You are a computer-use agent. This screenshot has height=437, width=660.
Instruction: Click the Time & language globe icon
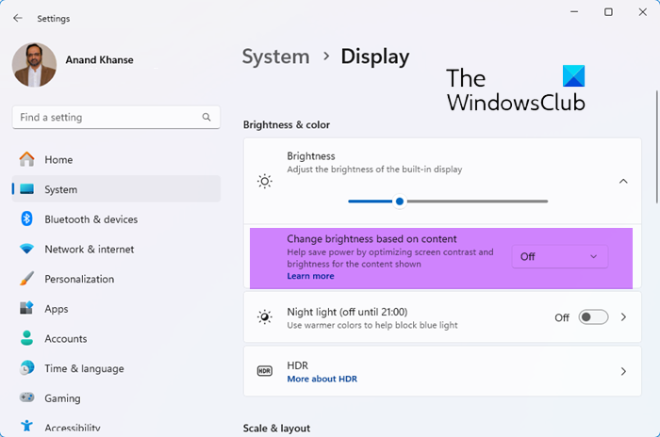click(x=26, y=368)
